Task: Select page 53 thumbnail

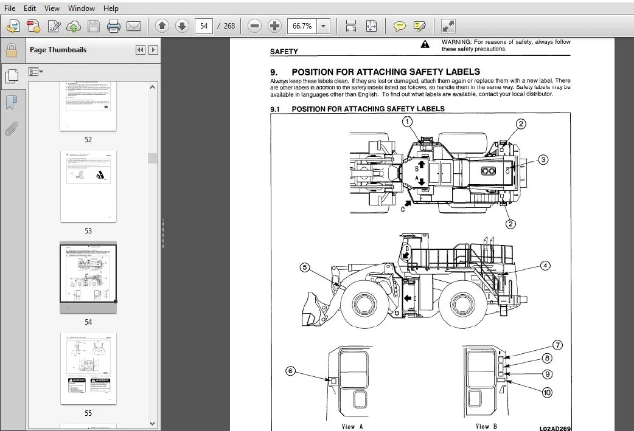Action: [x=88, y=186]
